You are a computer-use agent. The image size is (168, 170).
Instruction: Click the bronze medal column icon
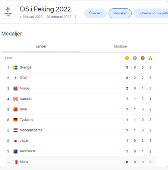coord(143,58)
